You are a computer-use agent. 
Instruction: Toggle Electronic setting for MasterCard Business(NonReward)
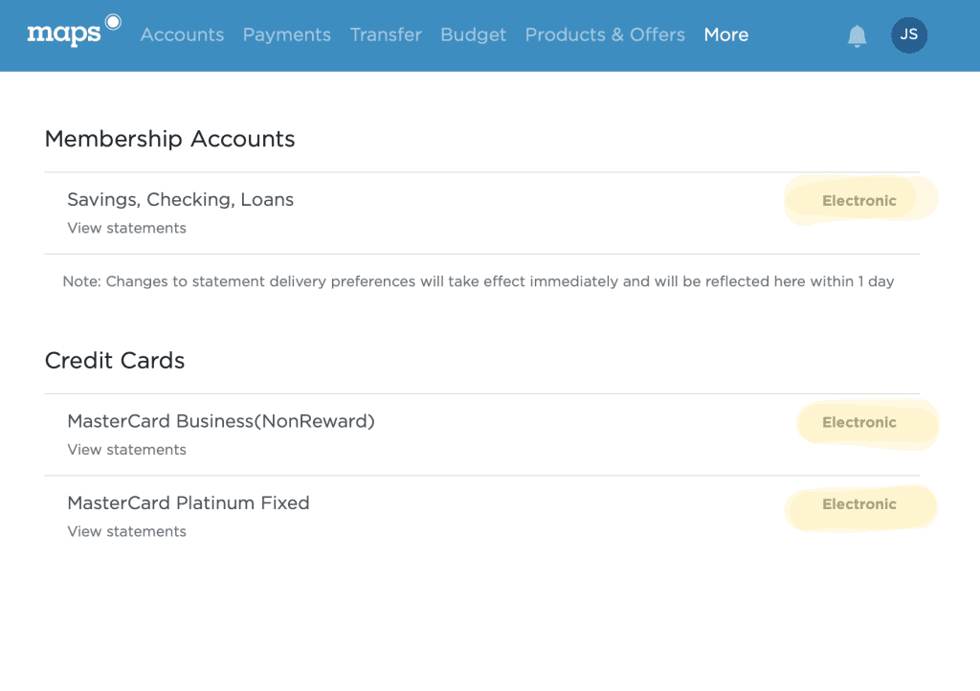point(858,423)
